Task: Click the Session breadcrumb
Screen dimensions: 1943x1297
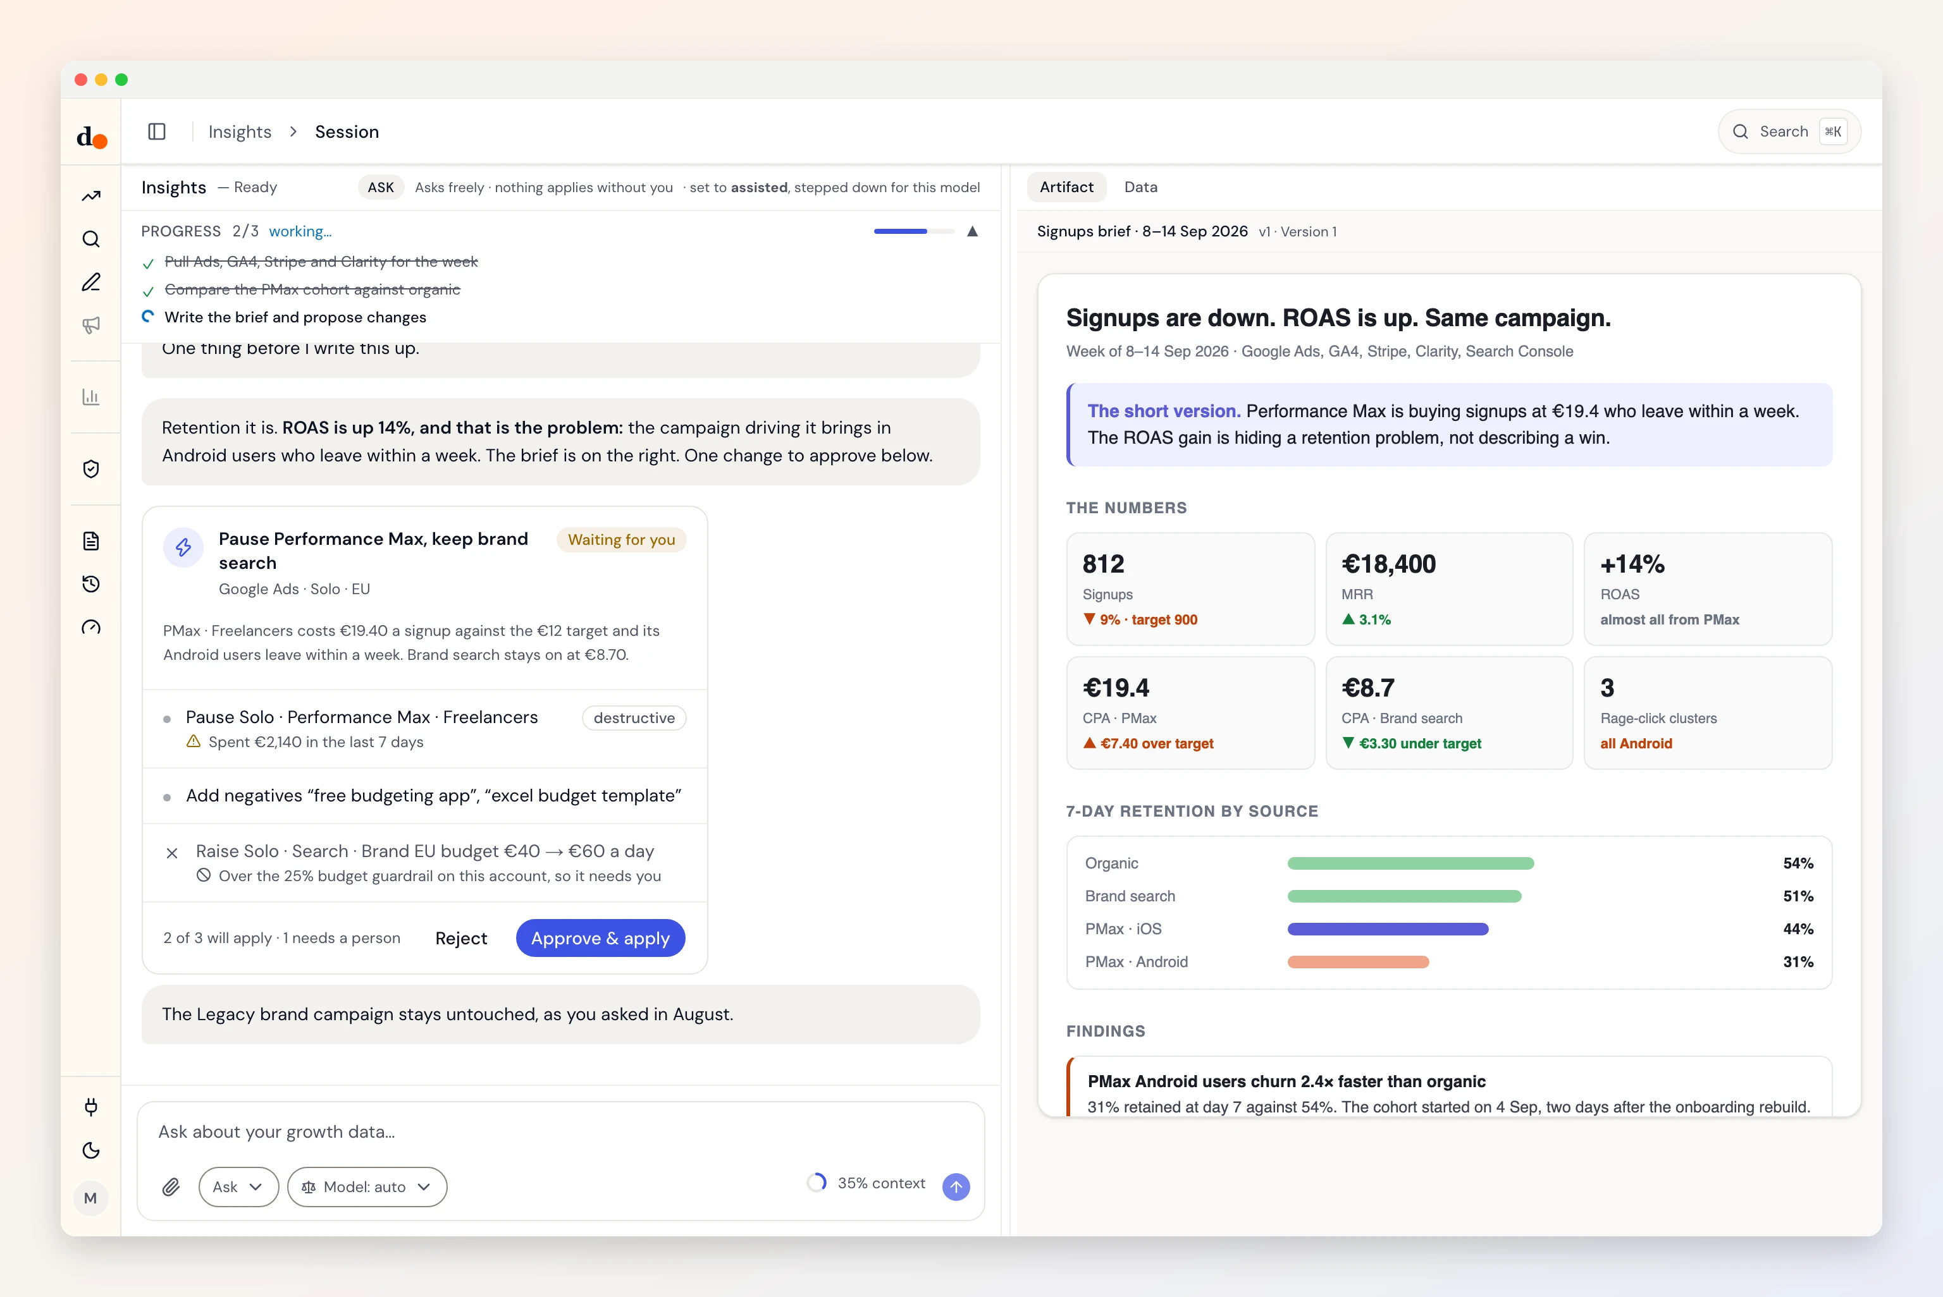Action: click(347, 131)
